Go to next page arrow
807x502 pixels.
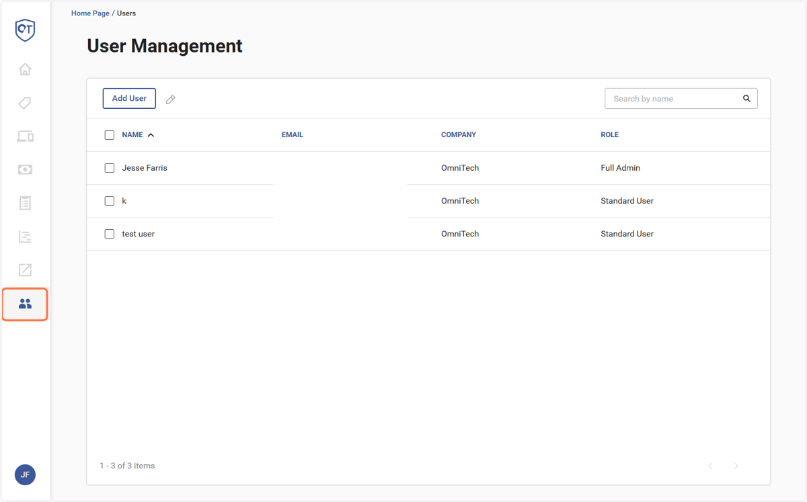pyautogui.click(x=736, y=466)
